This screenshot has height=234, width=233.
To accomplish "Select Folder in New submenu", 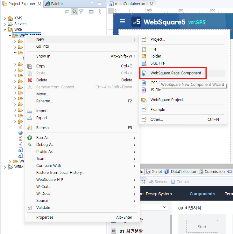I will coord(183,56).
